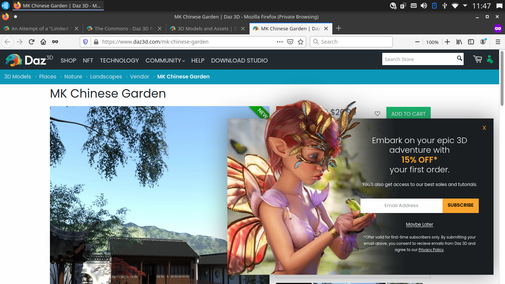Open the NFT menu item

pos(88,60)
